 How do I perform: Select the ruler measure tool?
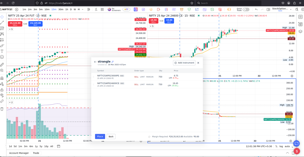[2, 64]
